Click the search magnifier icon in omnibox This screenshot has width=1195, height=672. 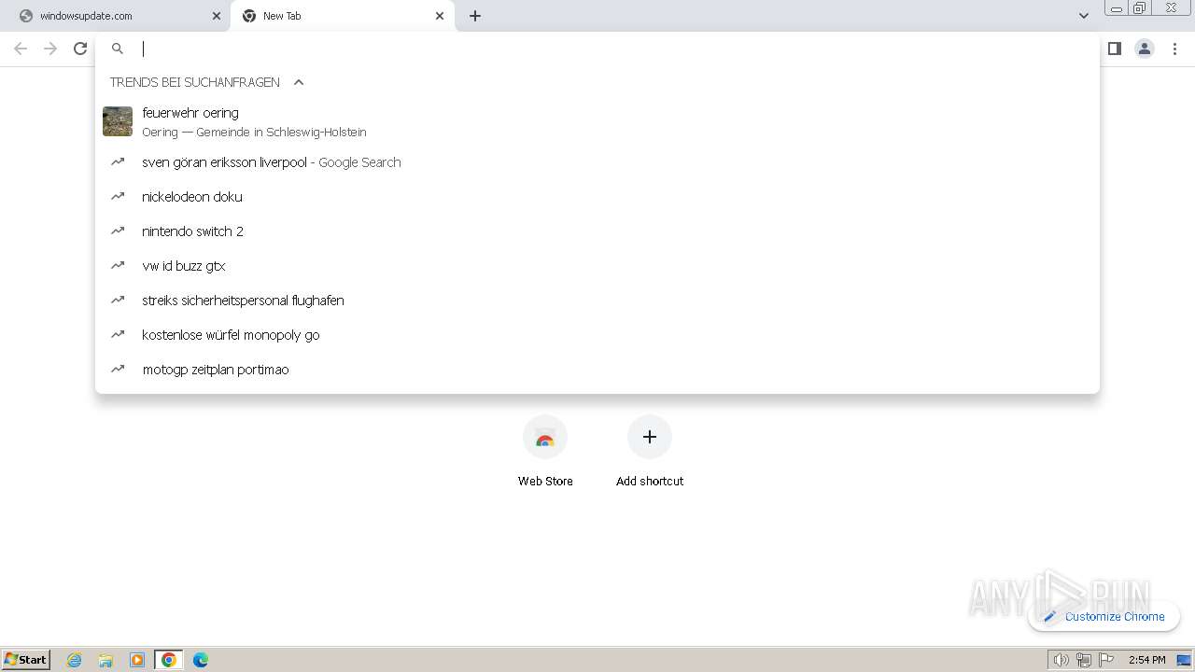point(118,49)
